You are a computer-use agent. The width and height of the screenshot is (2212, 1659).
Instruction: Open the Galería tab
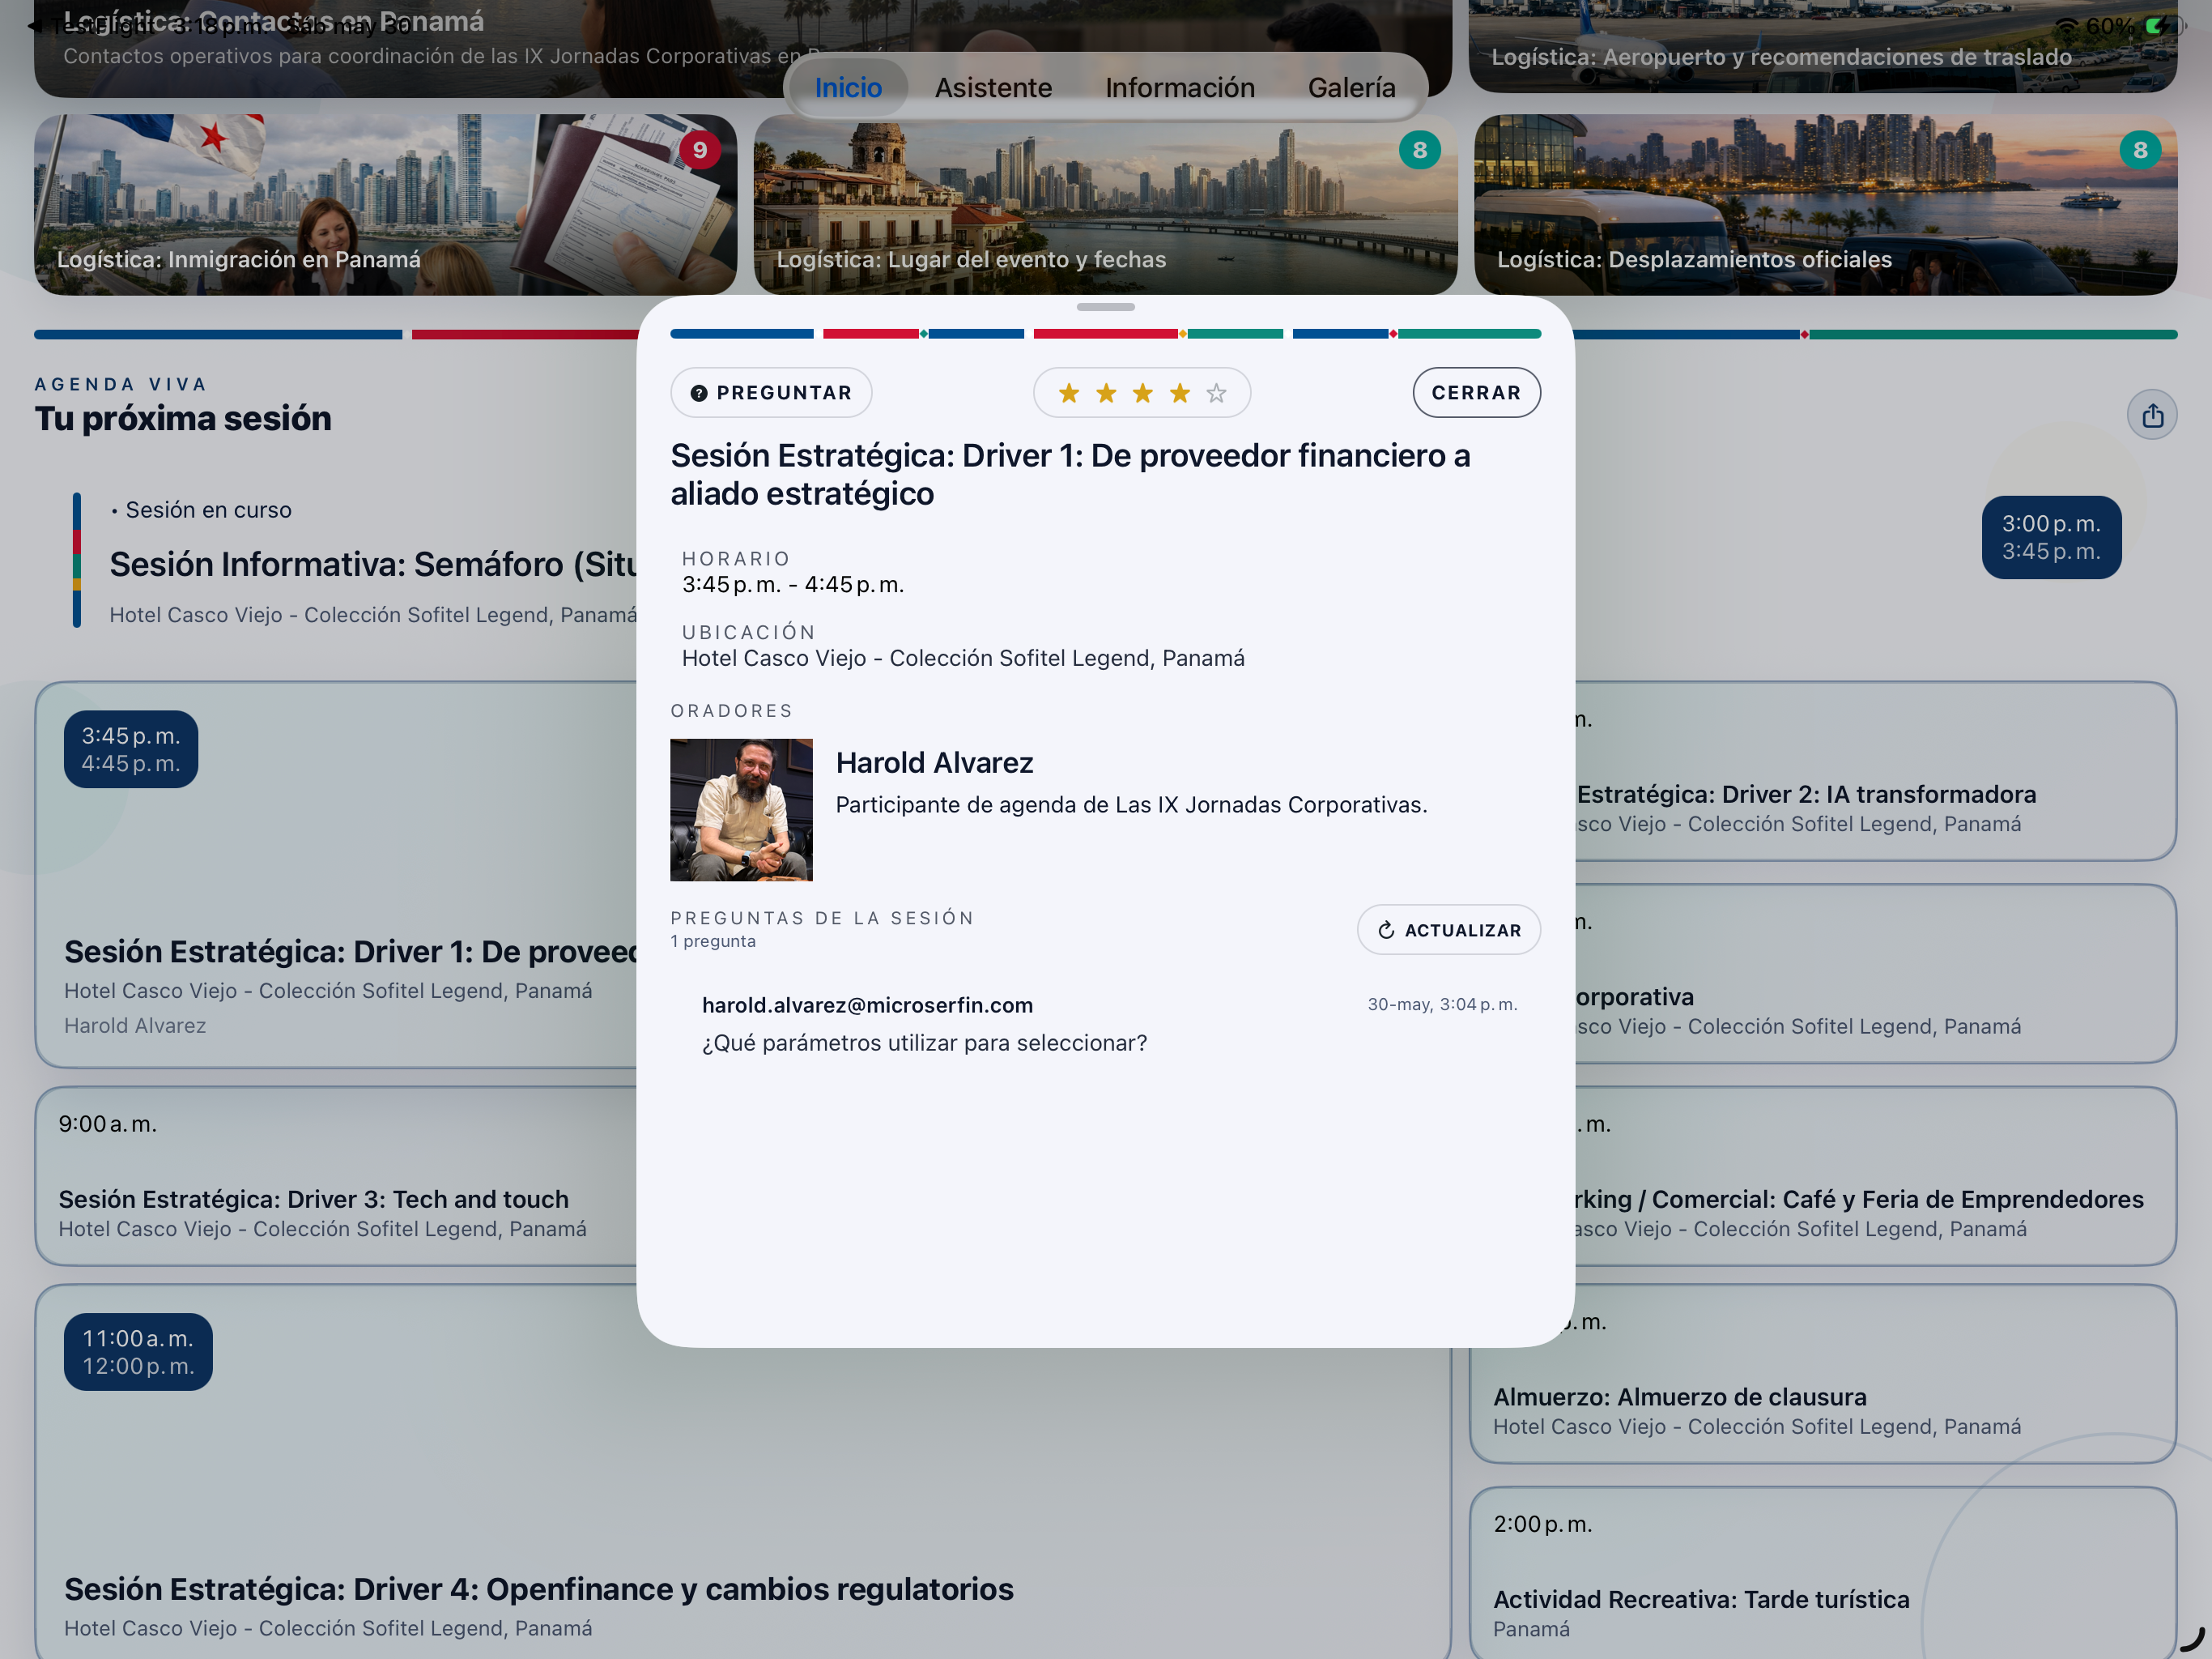tap(1351, 88)
